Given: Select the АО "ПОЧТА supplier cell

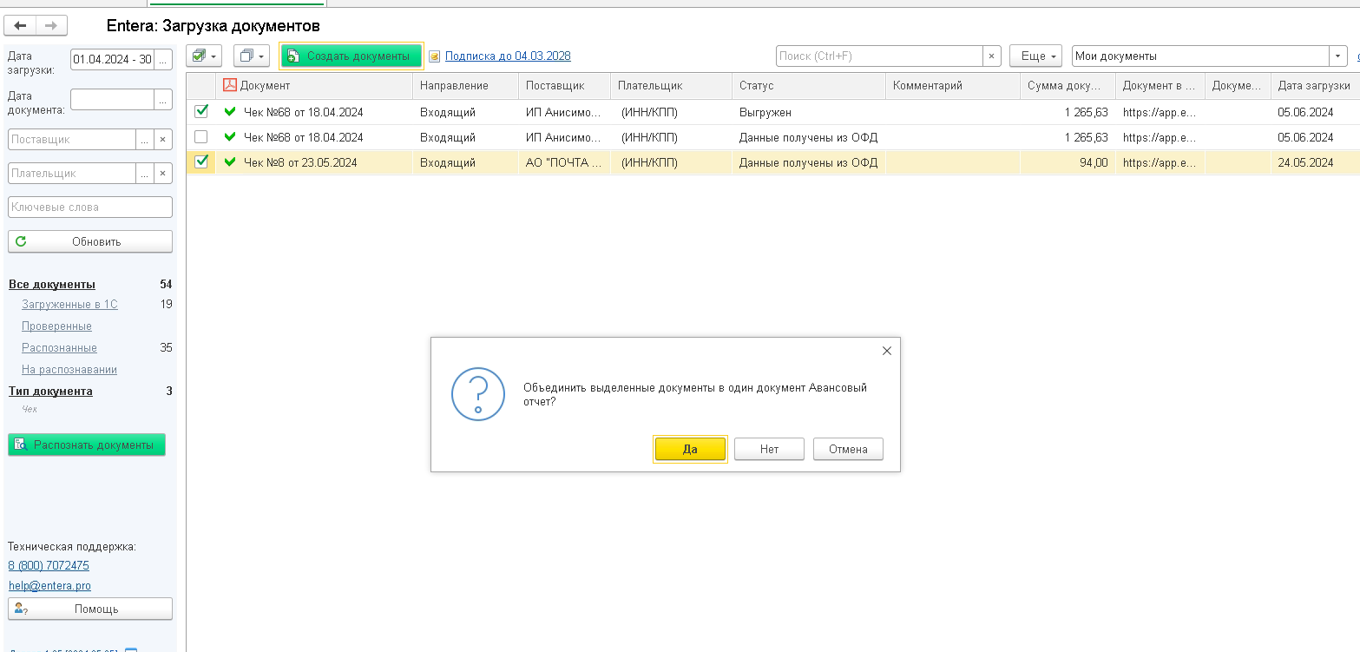Looking at the screenshot, I should [565, 162].
